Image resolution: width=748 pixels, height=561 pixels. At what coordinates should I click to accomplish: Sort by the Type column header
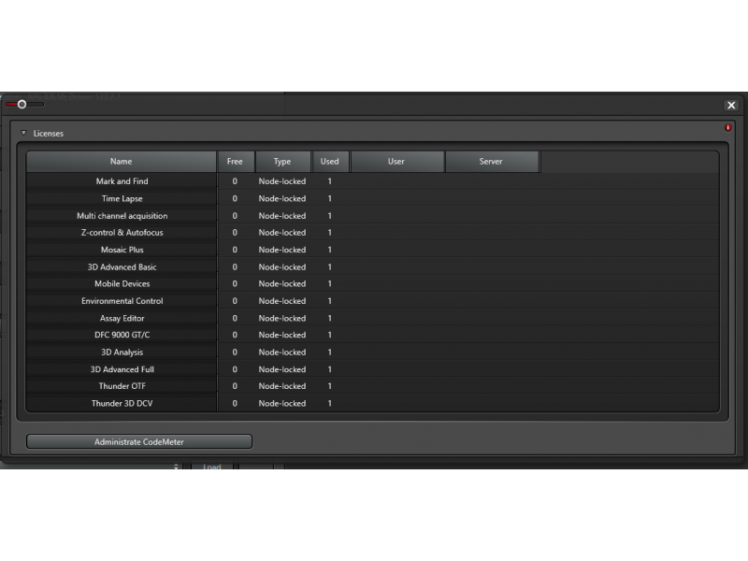(x=282, y=162)
